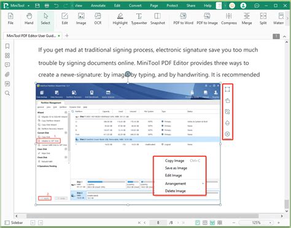The height and width of the screenshot is (228, 291).
Task: Open the File menu icon in the ribbon
Action: pos(10,18)
